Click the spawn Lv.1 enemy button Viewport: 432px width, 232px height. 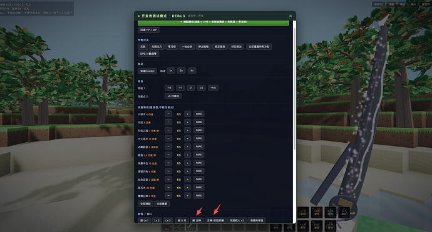[144, 221]
